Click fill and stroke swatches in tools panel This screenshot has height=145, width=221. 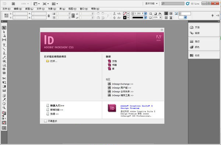4,113
